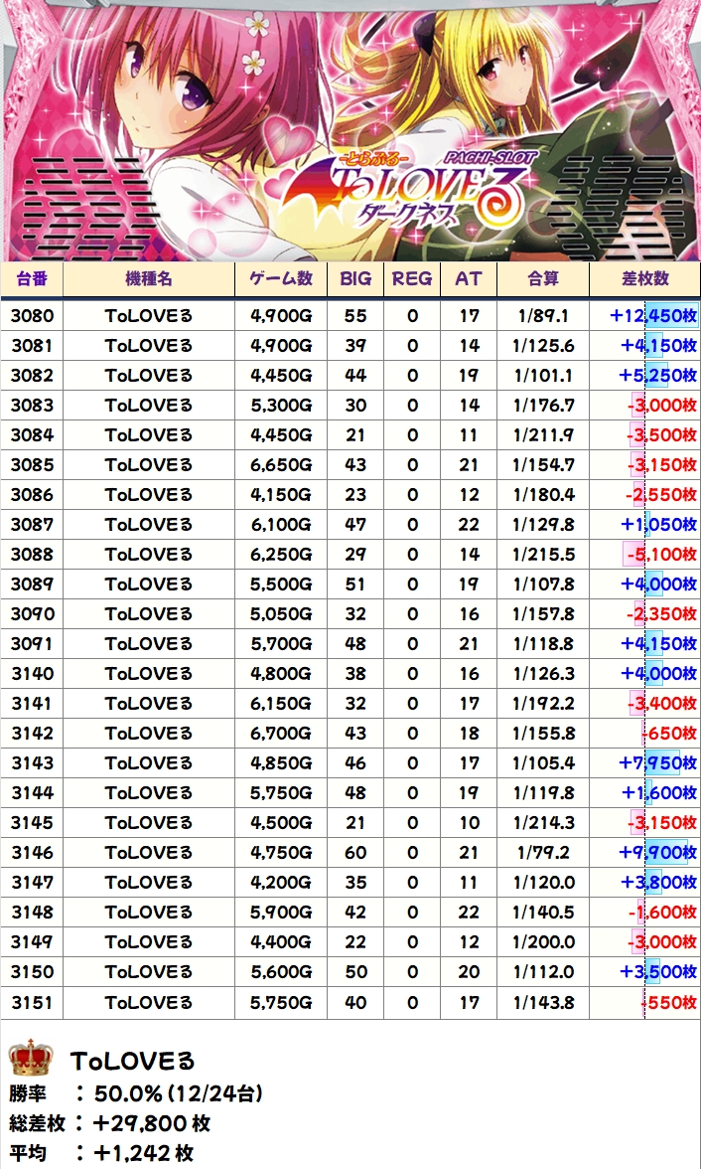Click the AT count 22 in row 3087

coord(469,525)
